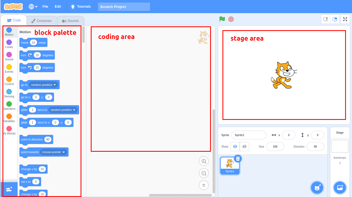Open the language globe menu
This screenshot has height=197, width=352.
pos(33,7)
